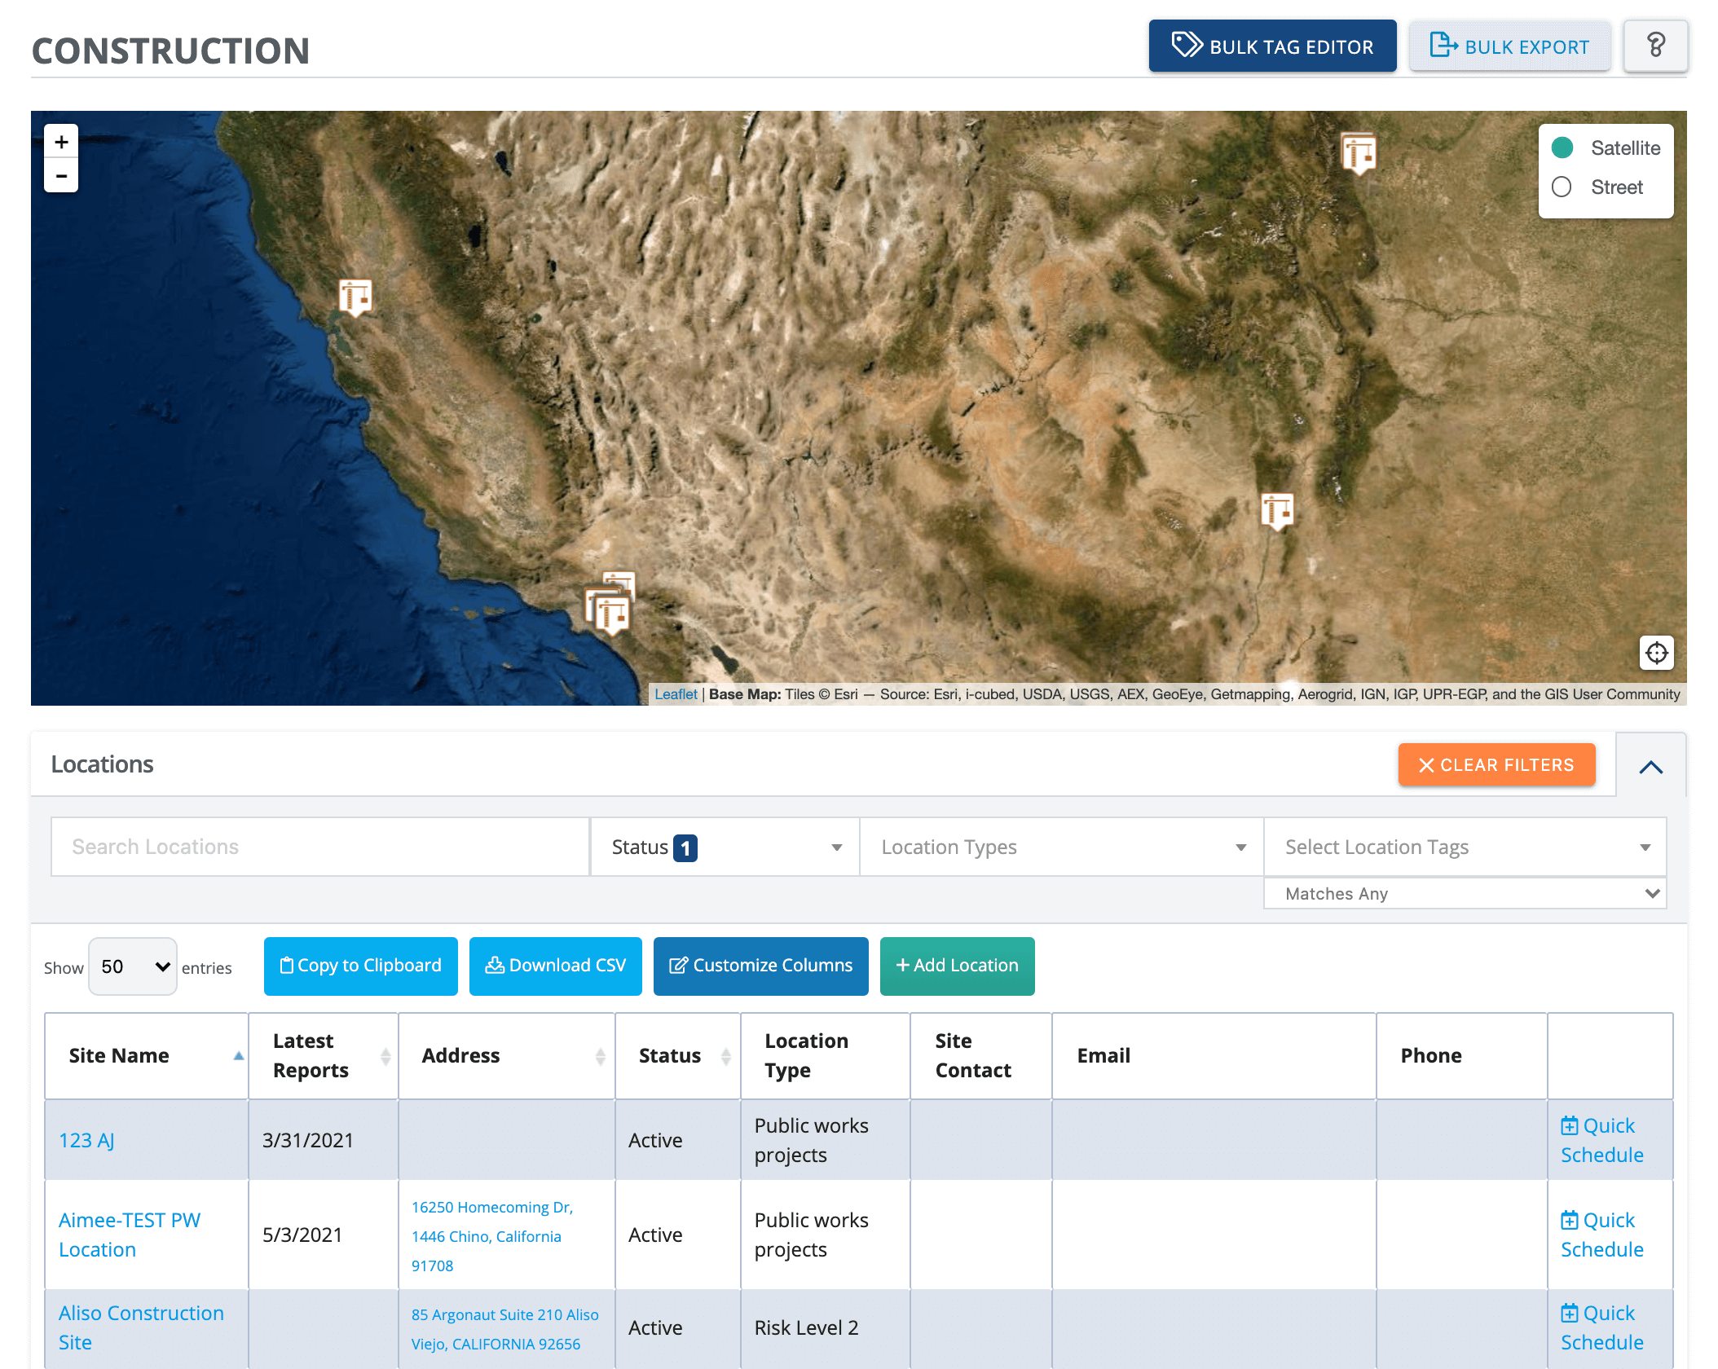Viewport: 1718px width, 1369px height.
Task: Click Quick Schedule for Aimee-TEST PW Location
Action: [1601, 1235]
